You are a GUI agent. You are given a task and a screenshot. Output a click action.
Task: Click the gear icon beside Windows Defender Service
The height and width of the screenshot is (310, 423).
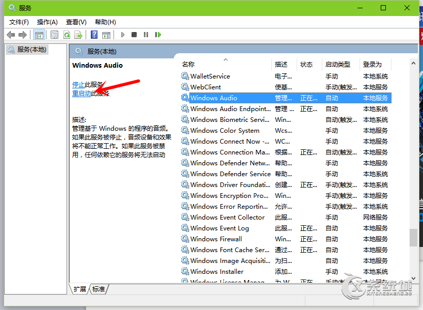(185, 174)
